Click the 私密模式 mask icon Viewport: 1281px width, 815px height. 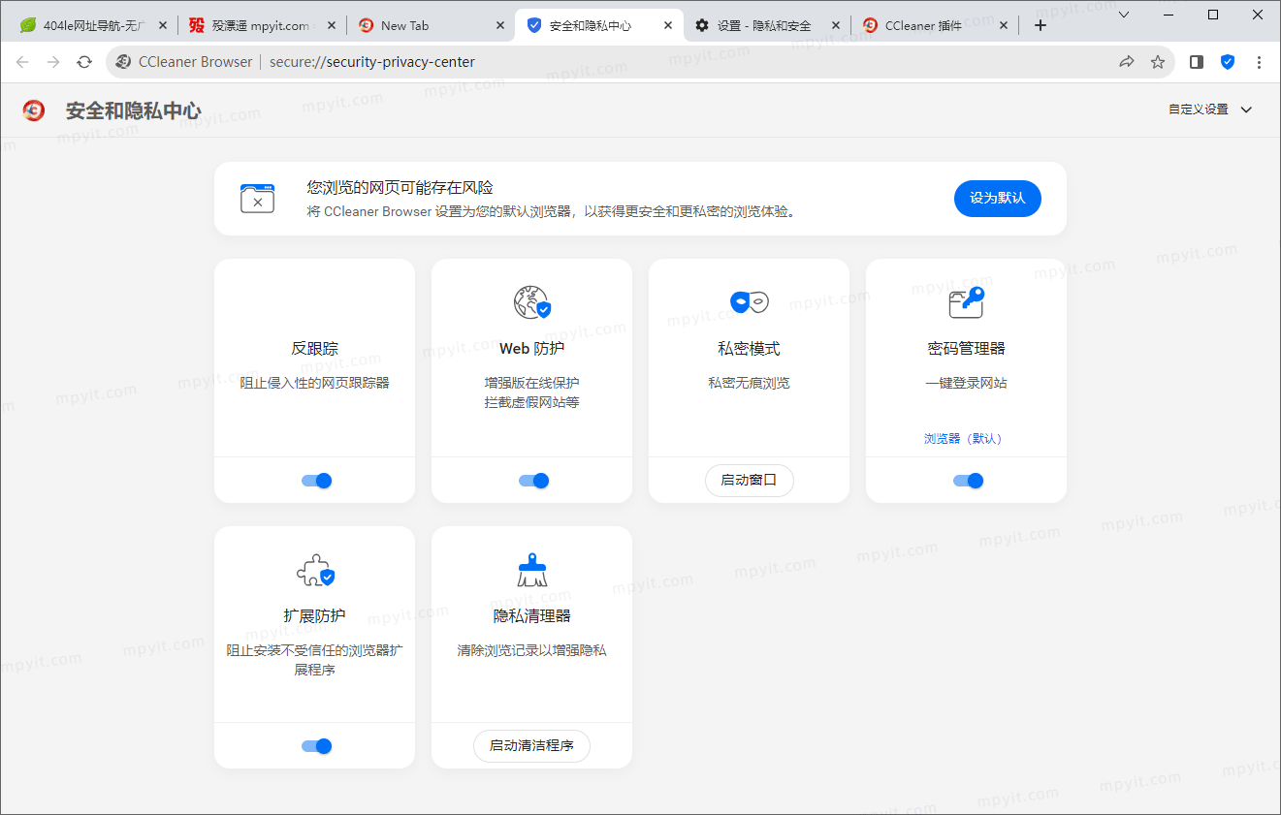coord(749,302)
